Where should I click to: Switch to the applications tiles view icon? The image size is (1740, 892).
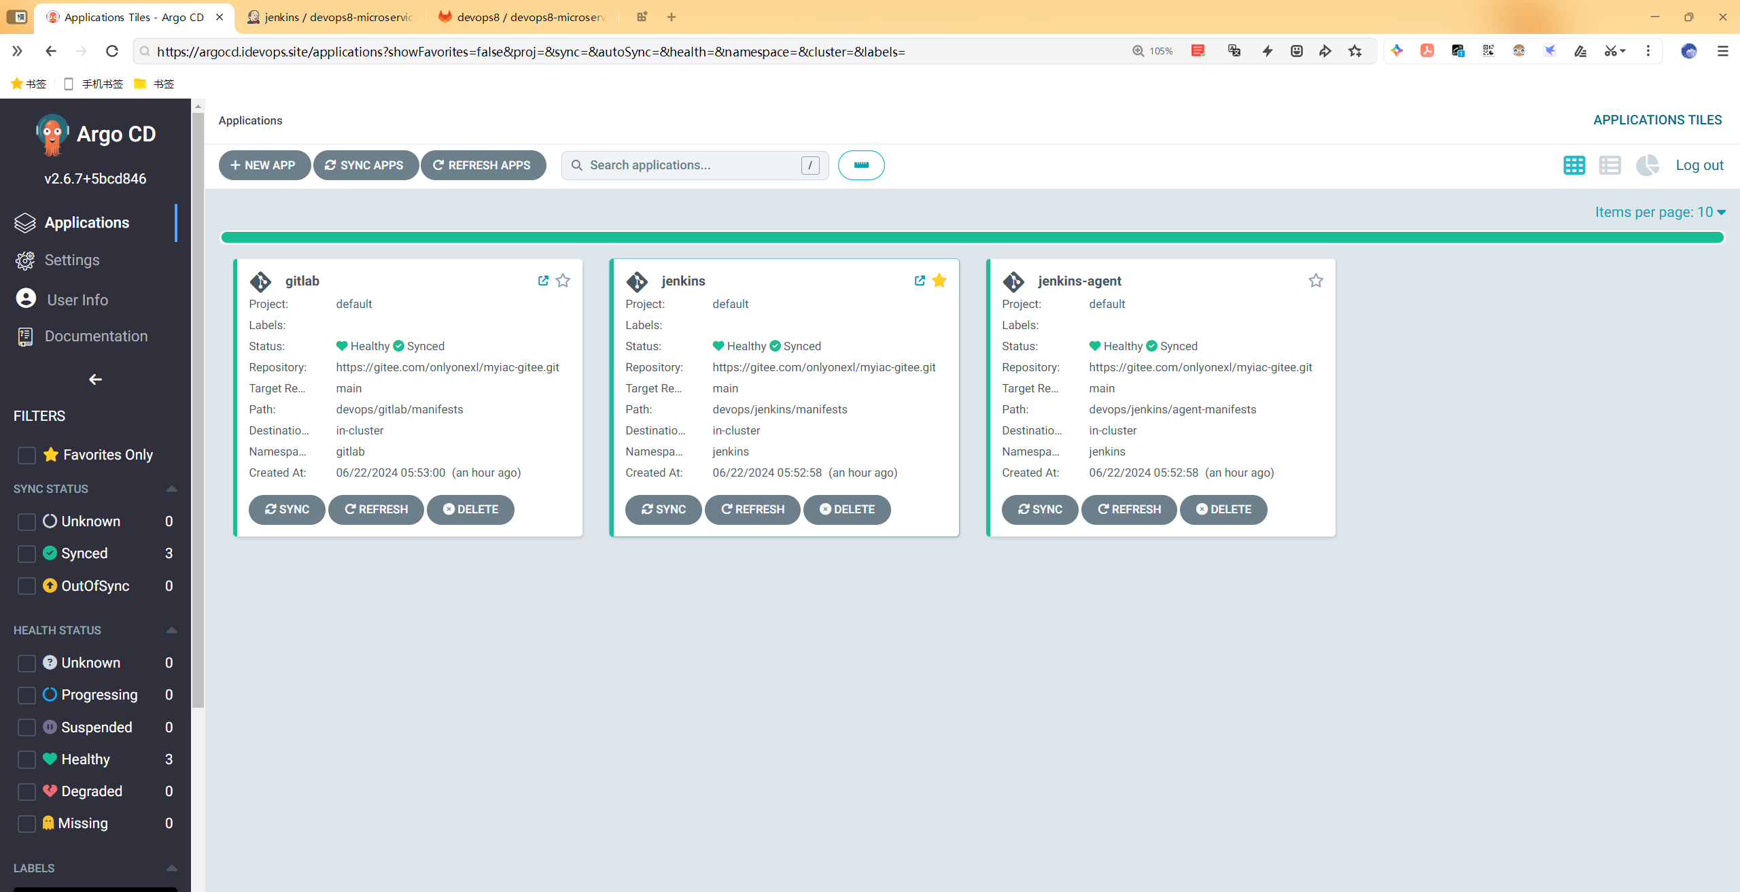click(1574, 165)
